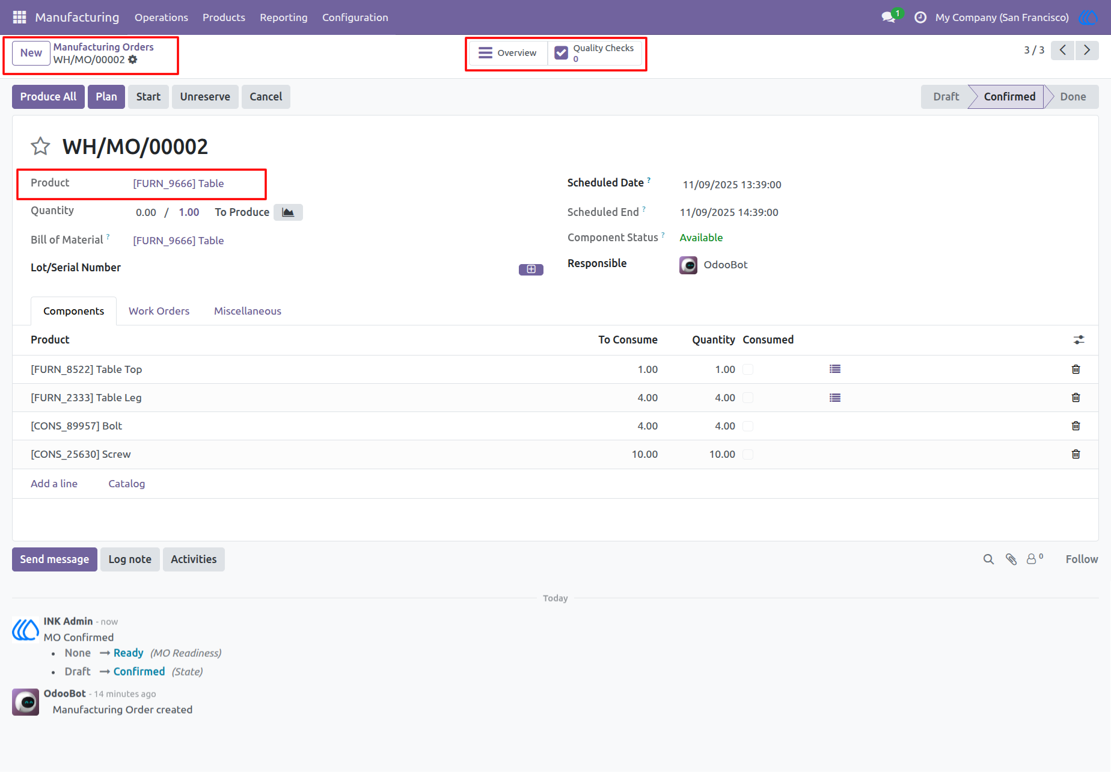Click the Scheduled Date field
Screen dimensions: 1111x773
click(x=732, y=185)
